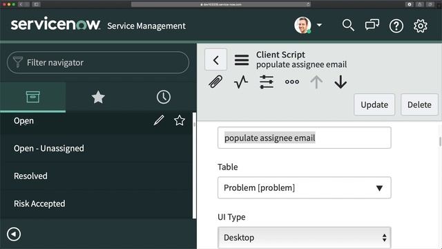
Task: Click the user profile avatar
Action: pos(302,25)
